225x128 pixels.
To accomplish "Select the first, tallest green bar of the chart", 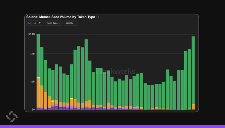I will (38, 56).
